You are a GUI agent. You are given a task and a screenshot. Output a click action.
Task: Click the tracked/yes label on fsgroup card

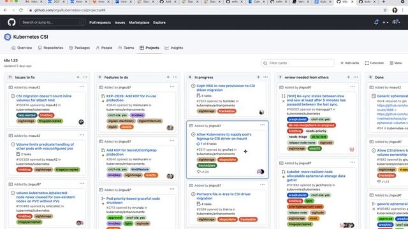(207, 165)
